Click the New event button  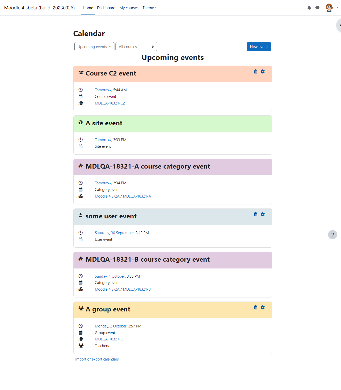click(259, 47)
